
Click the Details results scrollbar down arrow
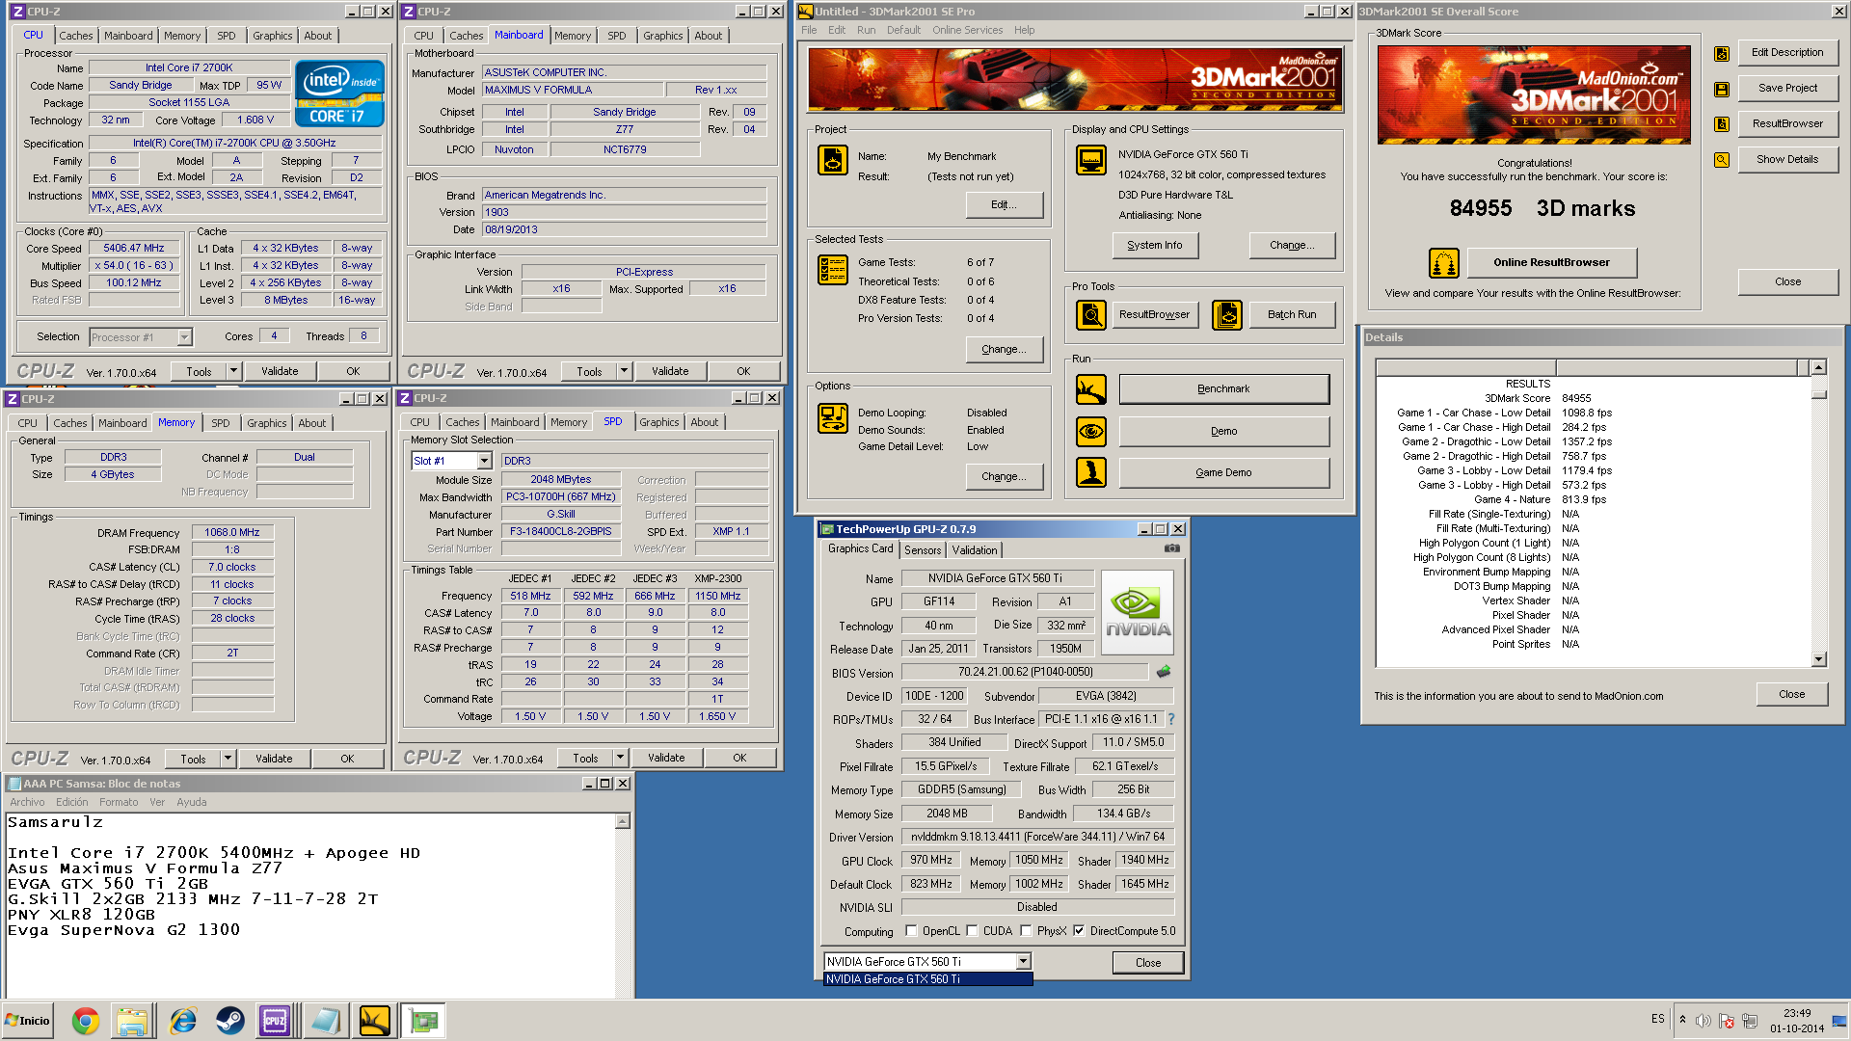pos(1818,660)
